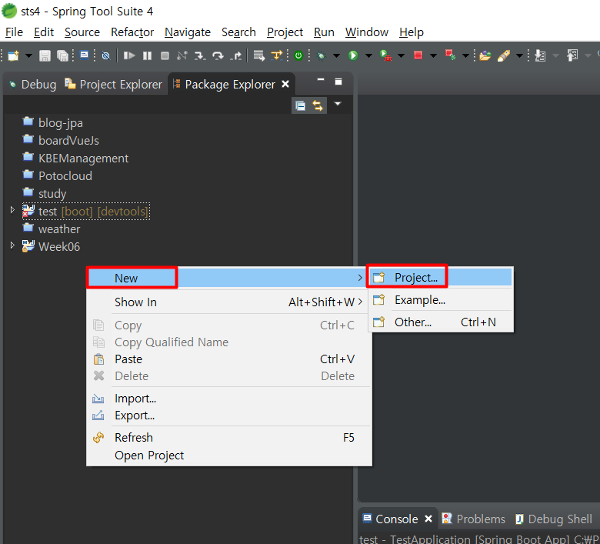Click the Suspend debug icon
Screen dimensions: 600x544
click(x=148, y=56)
